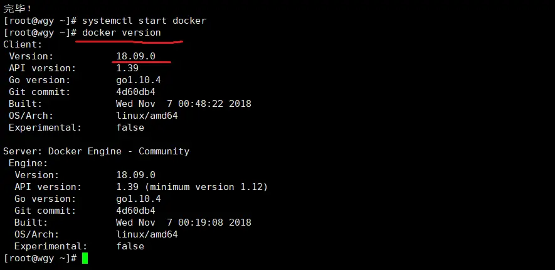Click the red-underlined client version 18.09.0

[x=135, y=56]
